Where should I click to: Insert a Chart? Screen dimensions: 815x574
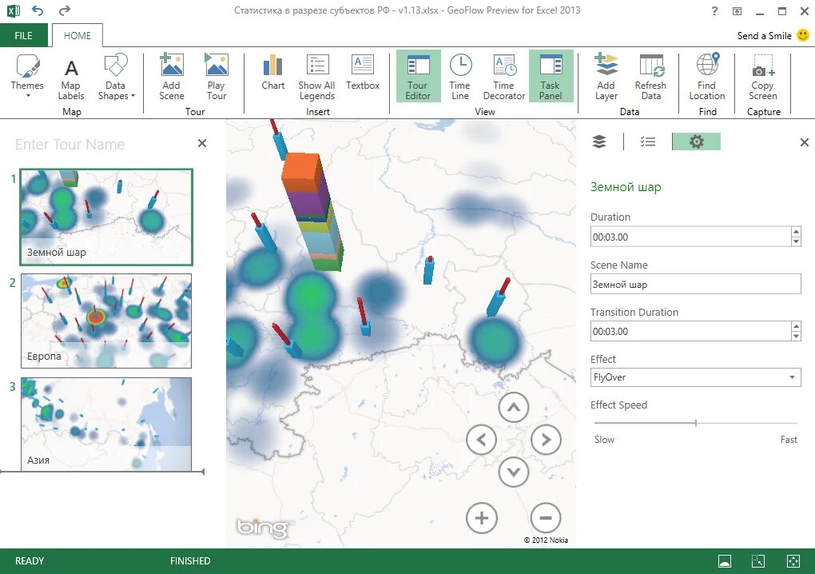tap(273, 73)
